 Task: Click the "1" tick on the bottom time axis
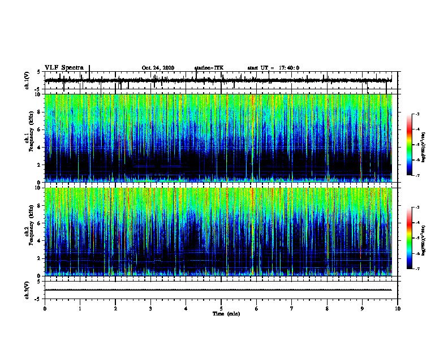click(80, 309)
